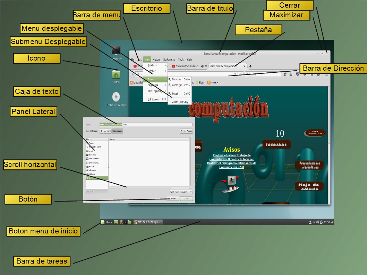Click the bookmark star icon in Firefox toolbar
Viewport: 367px width, 275px height.
pos(285,74)
